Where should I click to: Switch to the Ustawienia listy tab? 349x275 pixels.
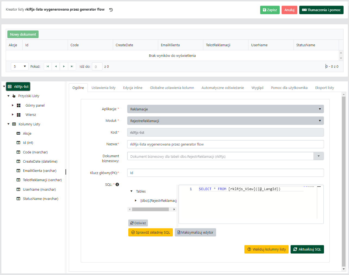pos(103,88)
